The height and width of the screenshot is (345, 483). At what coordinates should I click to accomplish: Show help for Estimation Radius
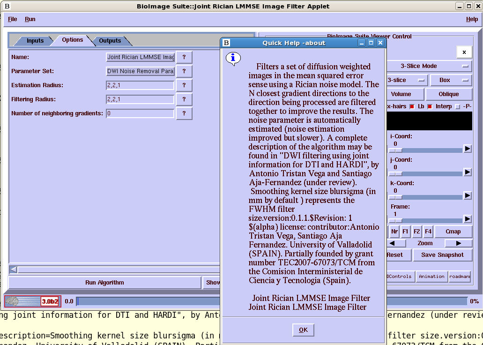(184, 85)
